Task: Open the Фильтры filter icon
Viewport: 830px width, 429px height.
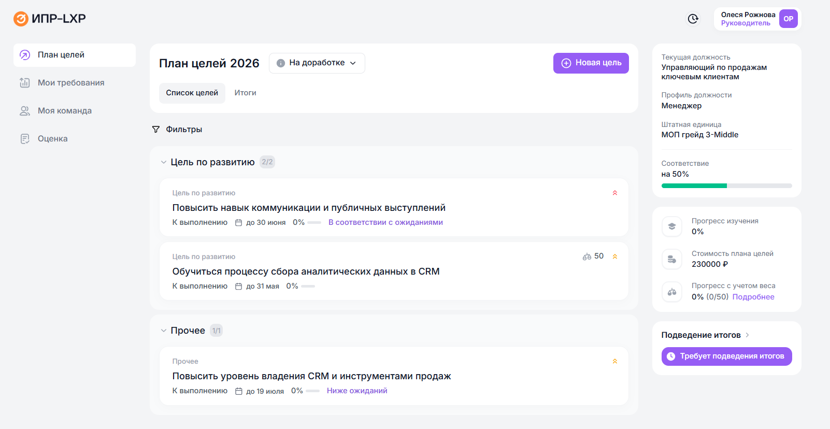Action: click(x=156, y=130)
